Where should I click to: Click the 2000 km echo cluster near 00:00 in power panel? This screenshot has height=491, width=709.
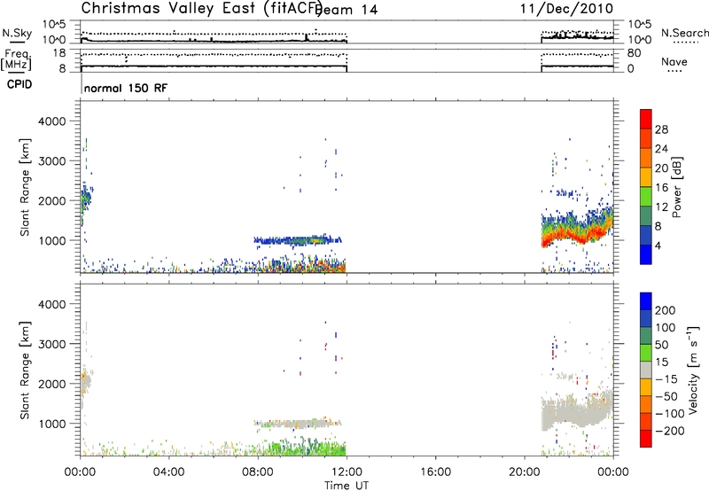tap(86, 199)
